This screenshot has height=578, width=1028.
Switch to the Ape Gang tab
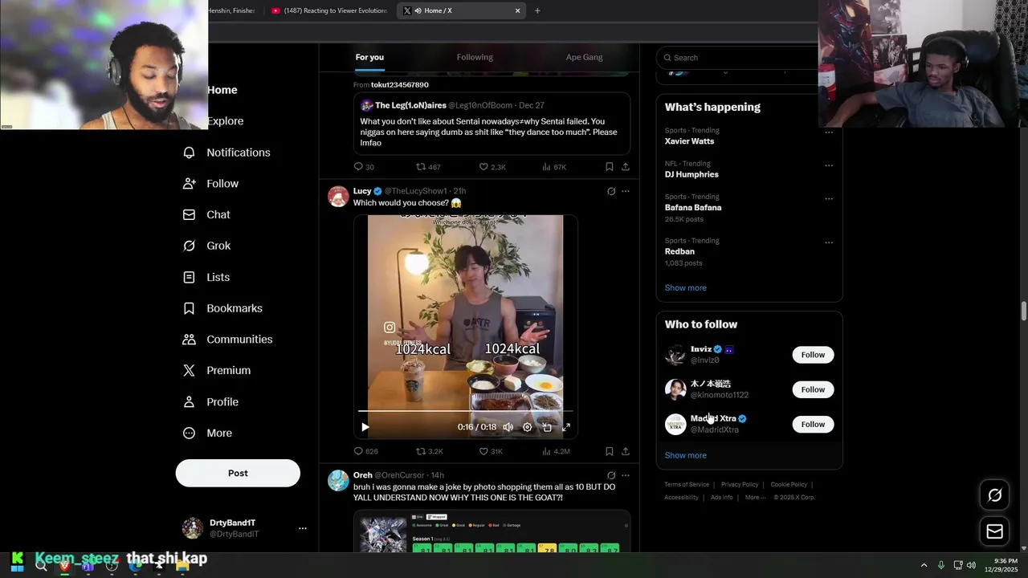point(584,57)
